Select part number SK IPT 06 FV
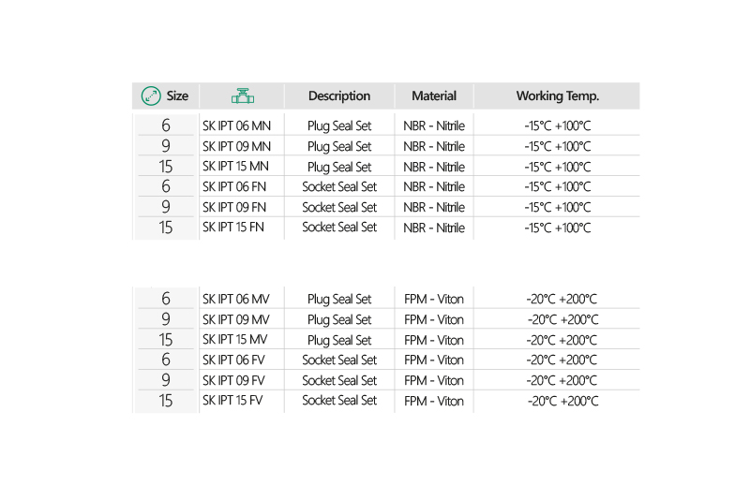 coord(234,360)
